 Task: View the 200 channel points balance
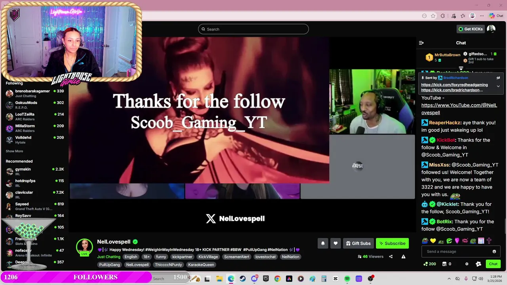[430, 264]
